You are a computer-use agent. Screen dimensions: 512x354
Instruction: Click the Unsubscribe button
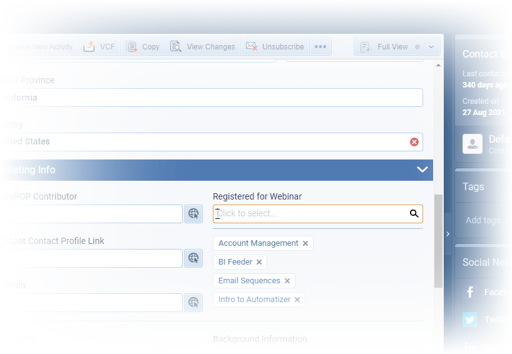click(275, 47)
